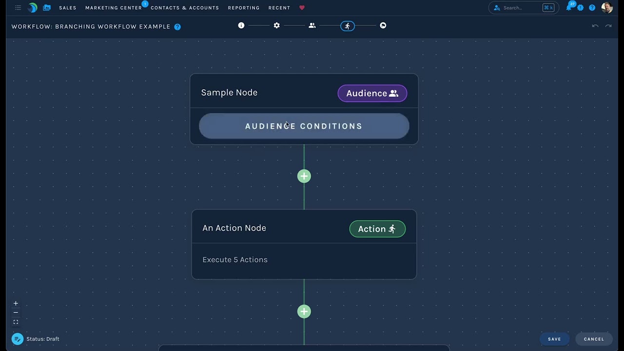The image size is (624, 351).
Task: Undo the last workflow change
Action: tap(595, 26)
